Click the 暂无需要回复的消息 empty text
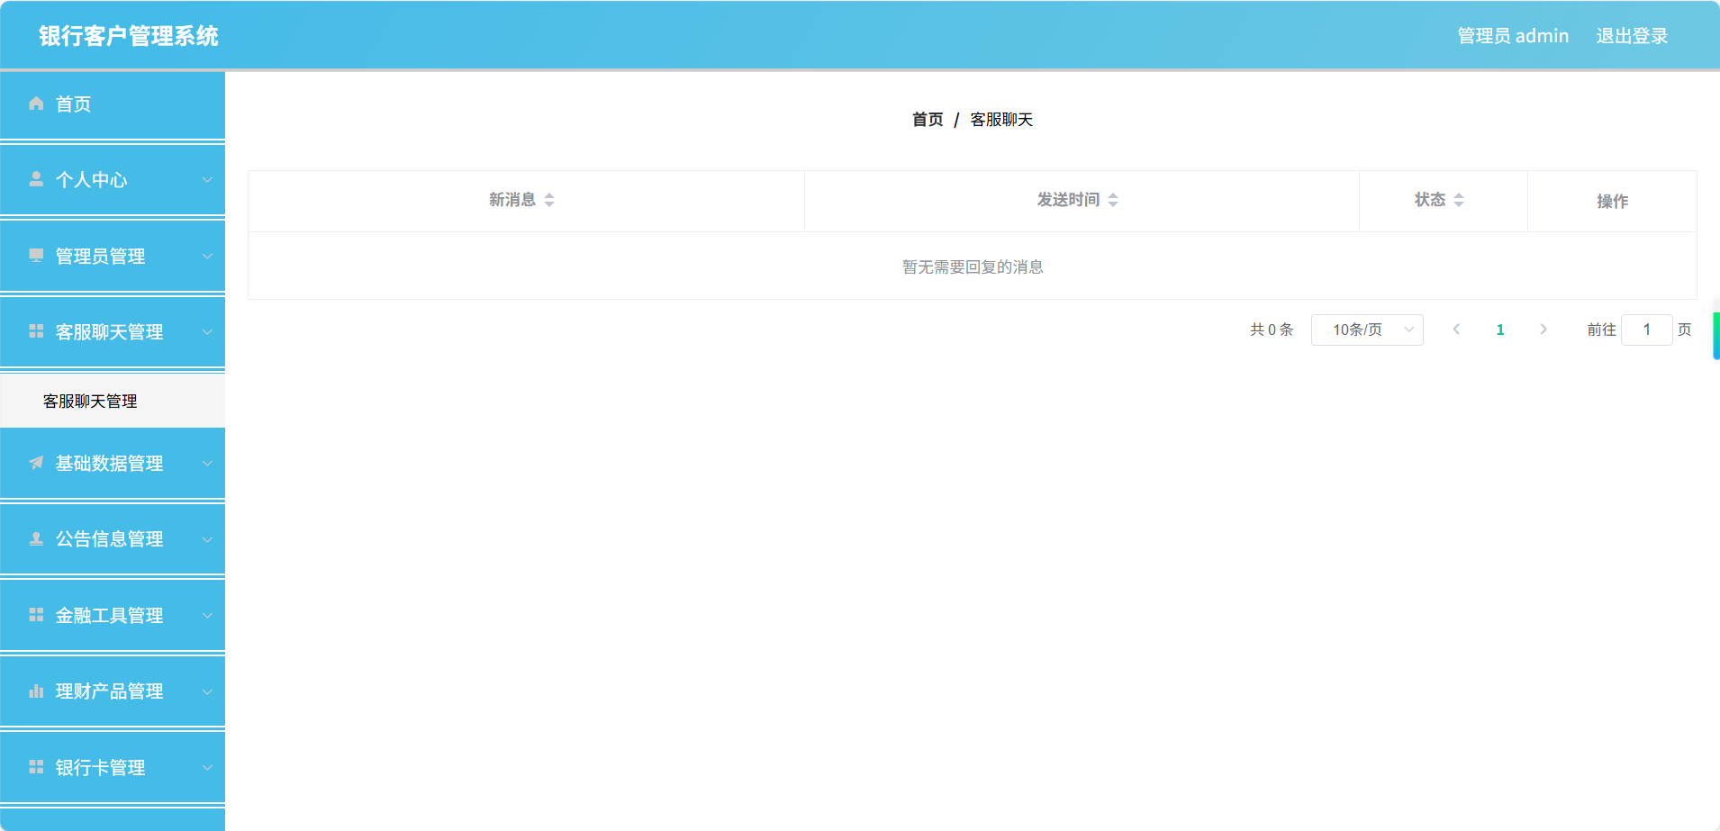The height and width of the screenshot is (831, 1720). pyautogui.click(x=973, y=266)
